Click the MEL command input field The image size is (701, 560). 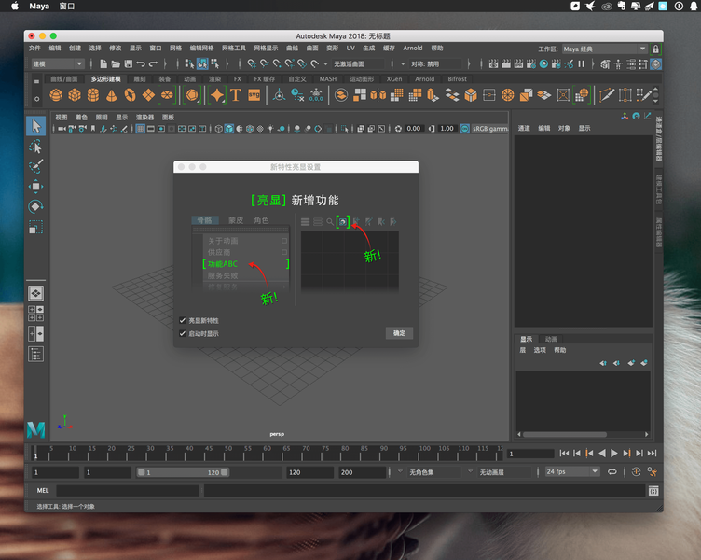[x=128, y=491]
